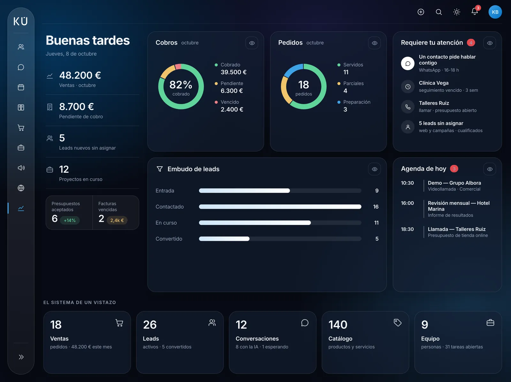
Task: Open the Facturas vencidas tile
Action: [x=116, y=213]
